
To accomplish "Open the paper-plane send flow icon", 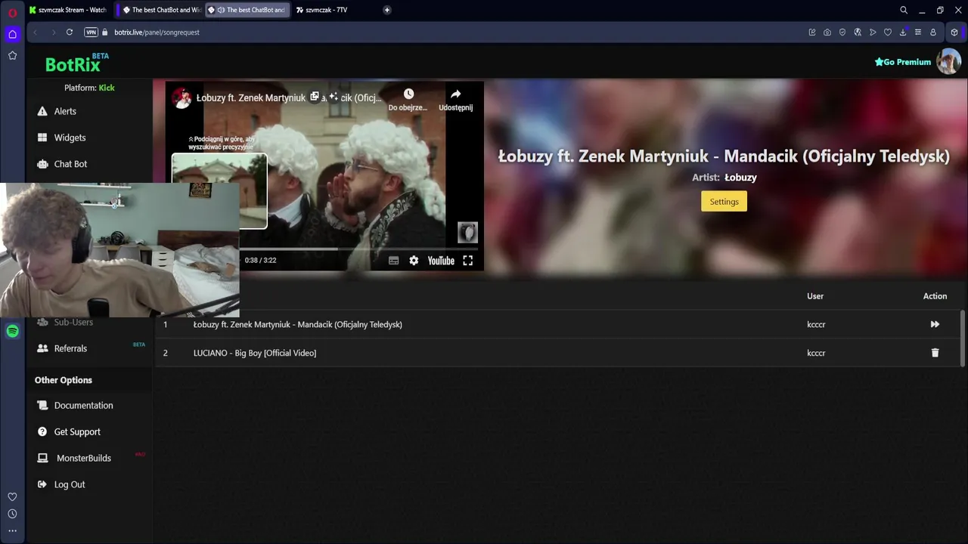I will [x=873, y=32].
